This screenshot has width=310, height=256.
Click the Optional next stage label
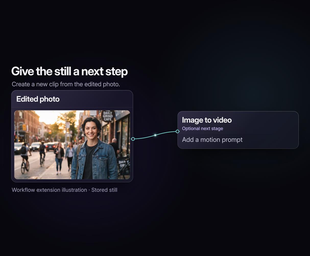point(202,129)
